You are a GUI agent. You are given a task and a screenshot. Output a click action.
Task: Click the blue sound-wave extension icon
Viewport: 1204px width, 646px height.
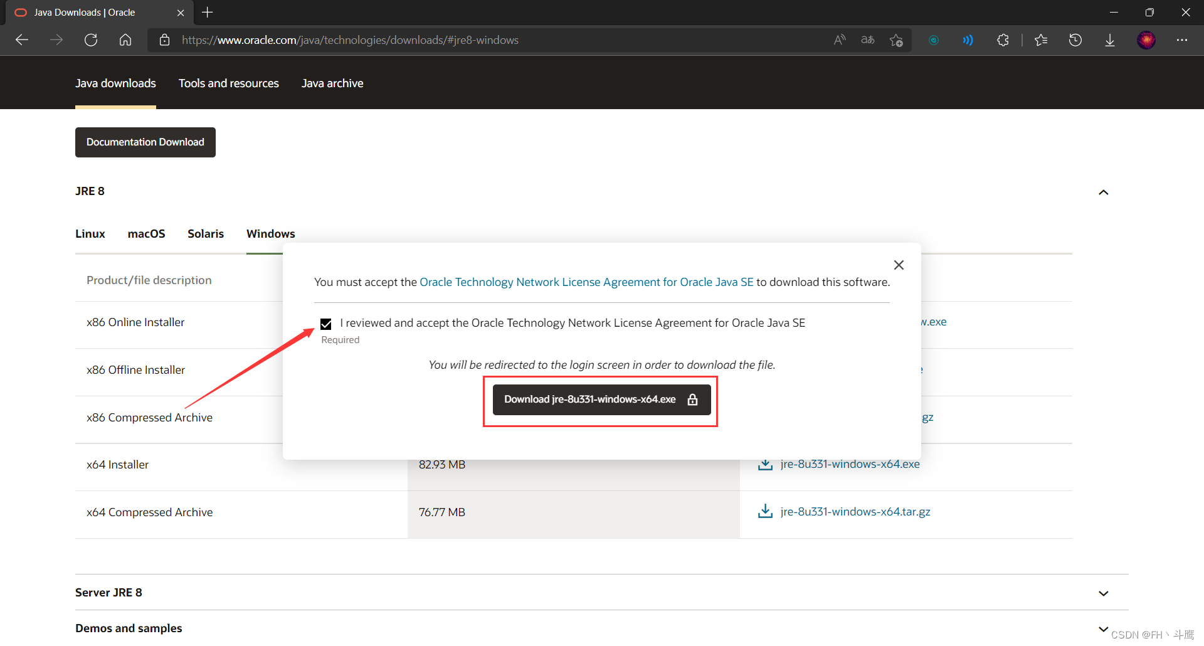[x=968, y=40]
